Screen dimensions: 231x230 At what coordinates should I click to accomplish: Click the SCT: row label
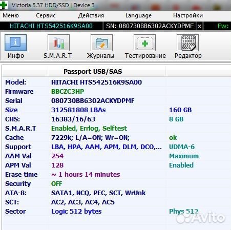12,202
